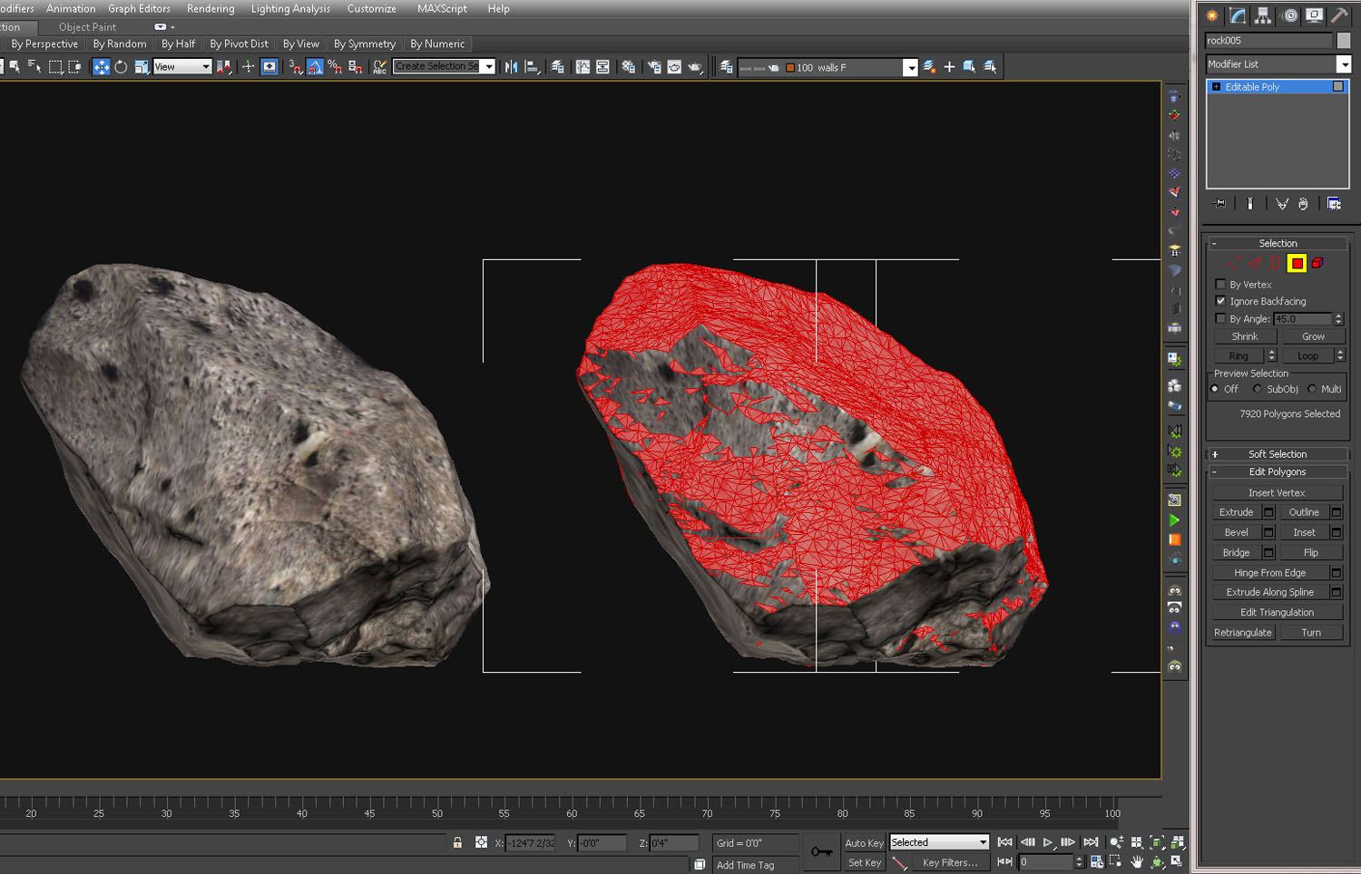The image size is (1361, 874).
Task: Expand the Soft Selection rollout
Action: coord(1278,454)
